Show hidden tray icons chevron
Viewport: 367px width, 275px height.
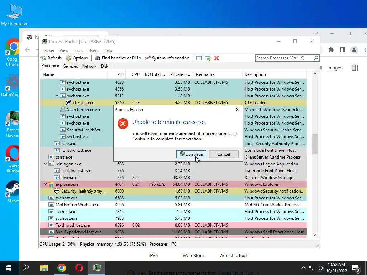click(x=303, y=268)
